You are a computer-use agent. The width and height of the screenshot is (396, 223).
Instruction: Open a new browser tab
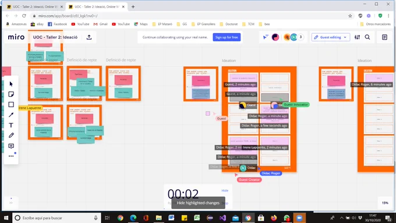click(133, 7)
